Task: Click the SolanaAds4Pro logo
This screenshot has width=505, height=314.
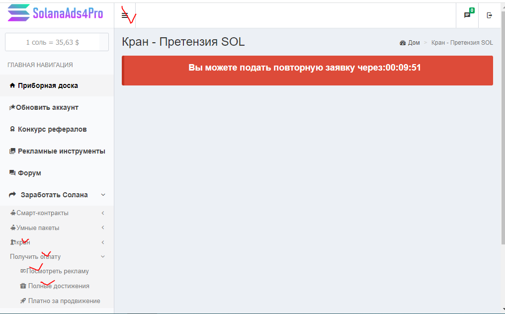Action: [55, 13]
